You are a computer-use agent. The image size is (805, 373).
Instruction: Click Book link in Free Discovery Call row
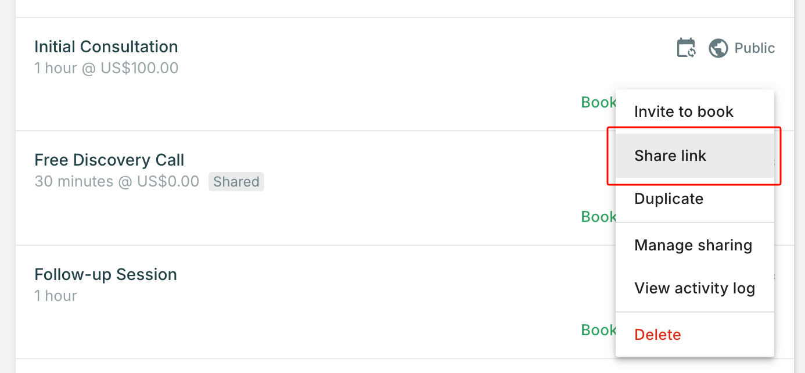[x=598, y=217]
